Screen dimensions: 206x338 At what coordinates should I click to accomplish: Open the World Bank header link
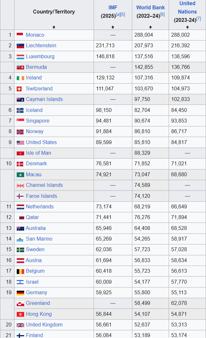[150, 7]
